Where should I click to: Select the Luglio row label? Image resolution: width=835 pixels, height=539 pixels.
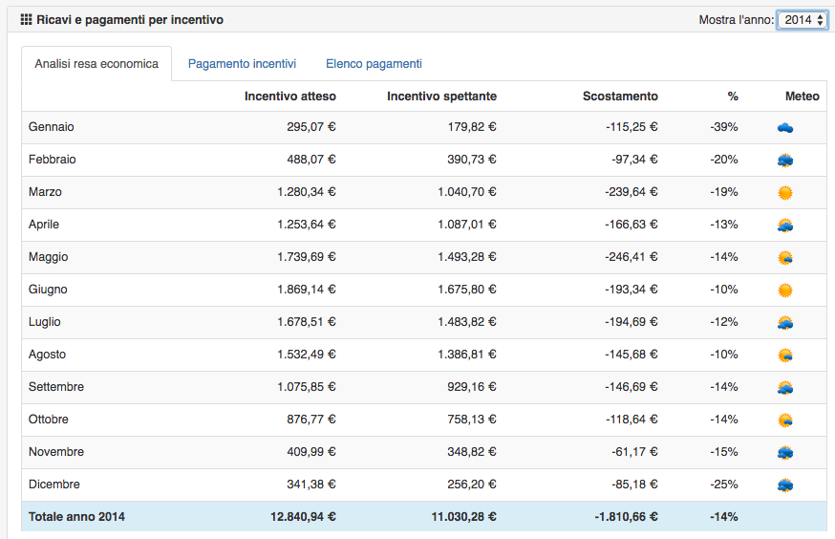[45, 322]
